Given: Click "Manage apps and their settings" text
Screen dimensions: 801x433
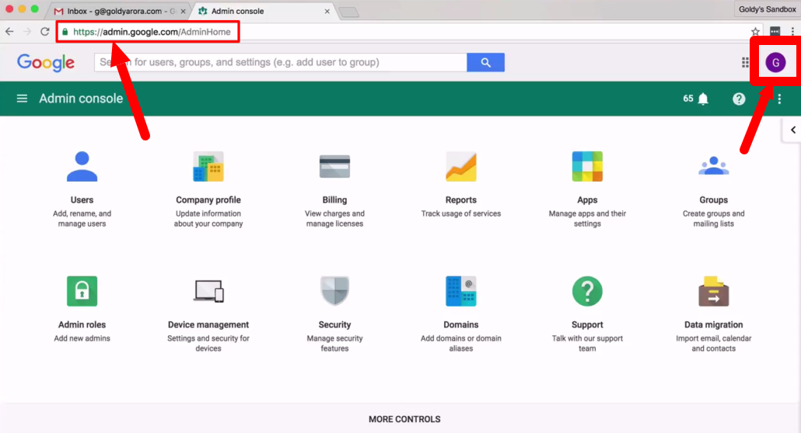Looking at the screenshot, I should 587,219.
